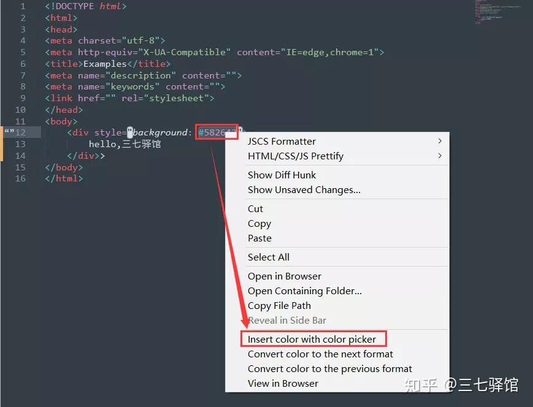The width and height of the screenshot is (533, 407).
Task: Click "Copy File Path" option
Action: [279, 305]
